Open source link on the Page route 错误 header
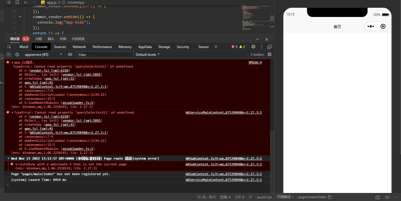 tap(224, 158)
